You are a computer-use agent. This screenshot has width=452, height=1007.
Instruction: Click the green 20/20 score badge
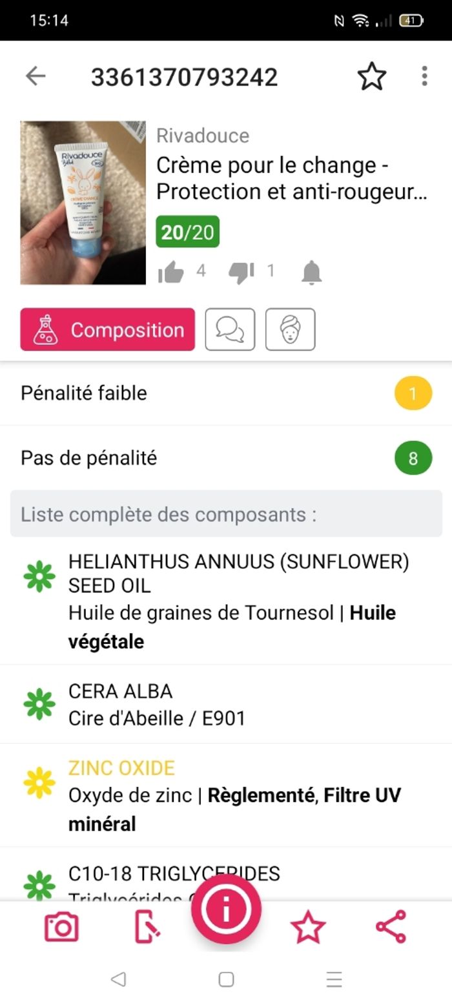point(188,232)
